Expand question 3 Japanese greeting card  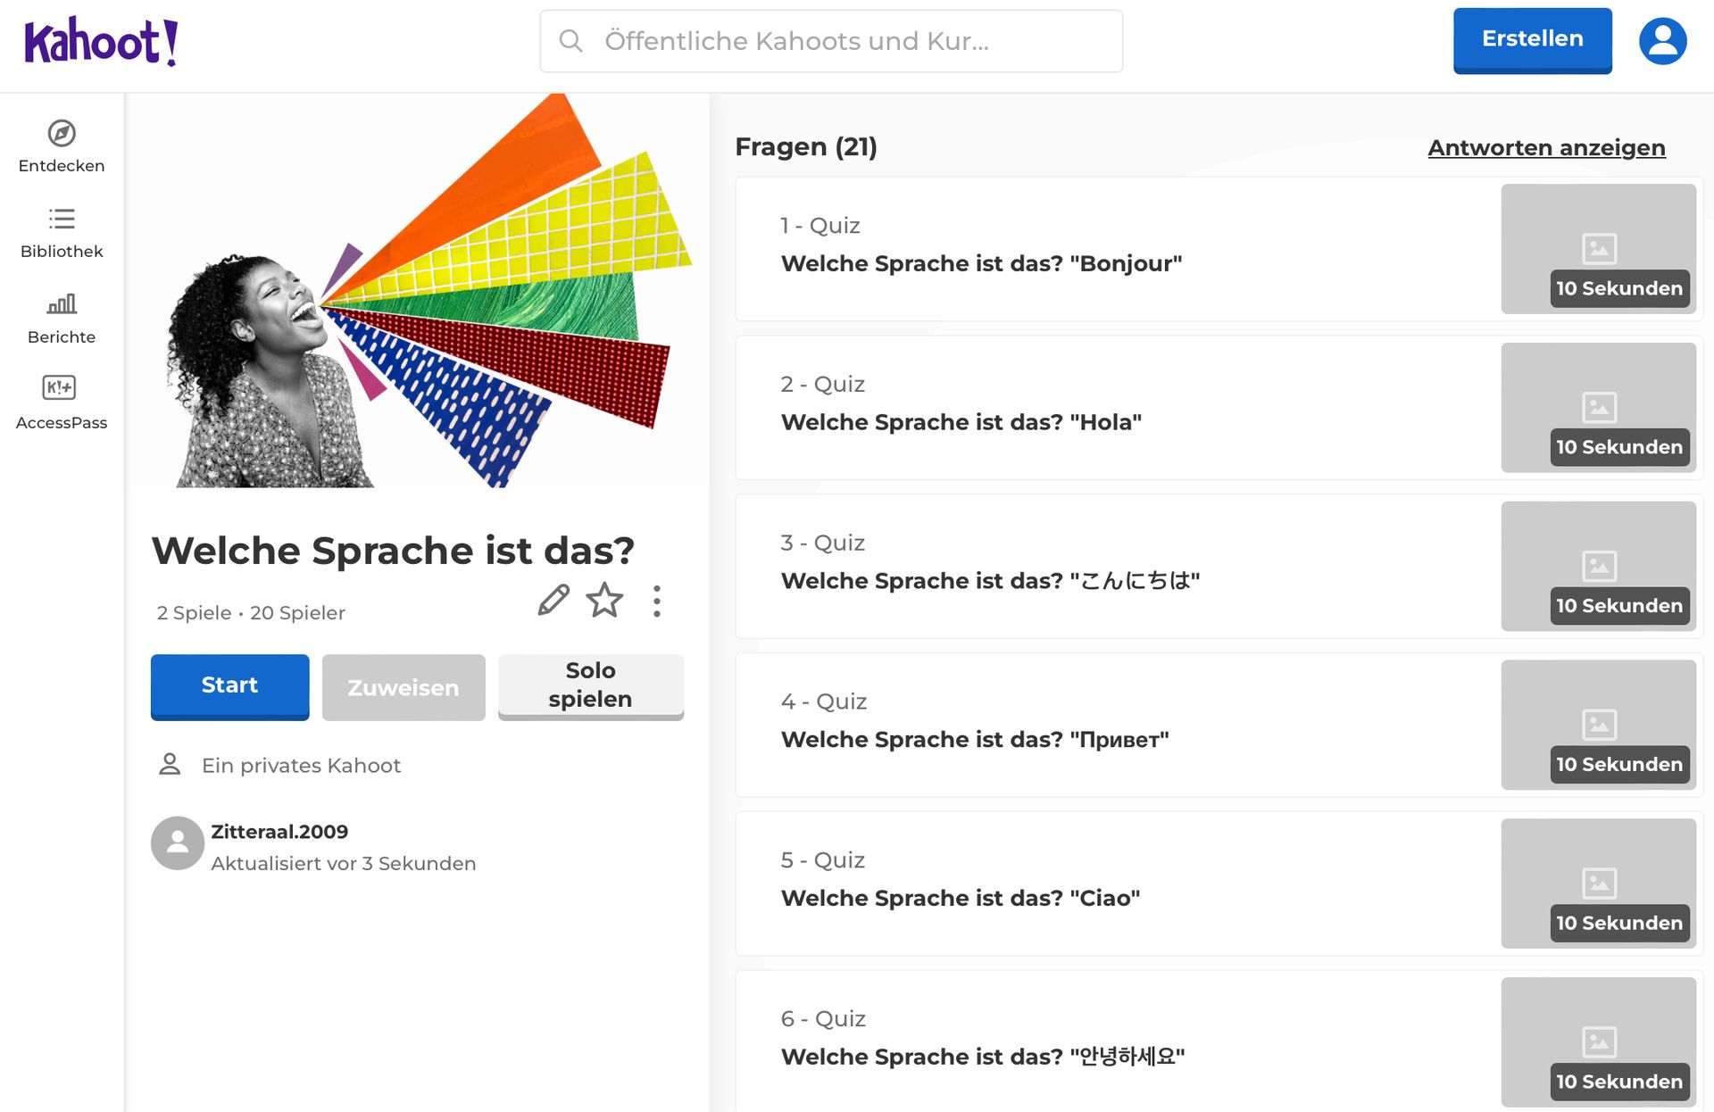[x=1116, y=566]
